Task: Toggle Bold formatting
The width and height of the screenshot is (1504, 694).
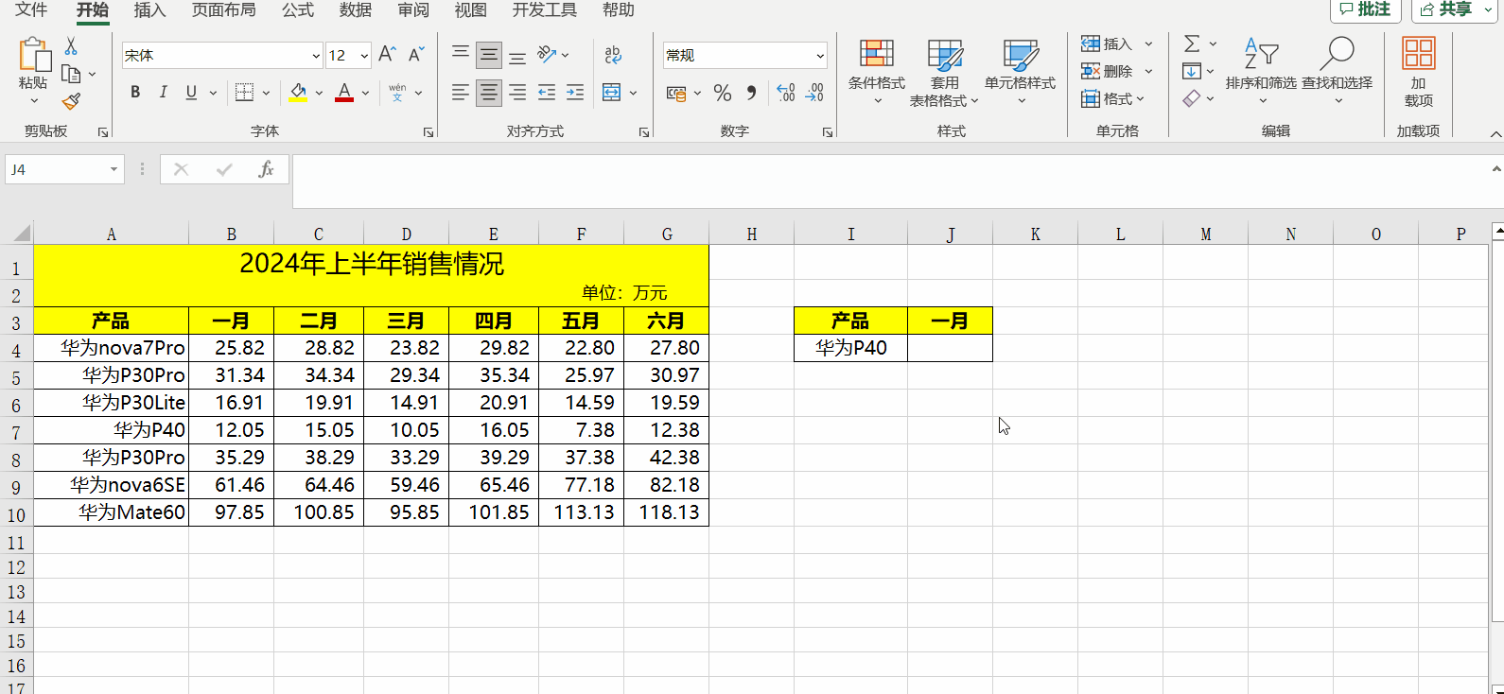Action: coord(135,93)
